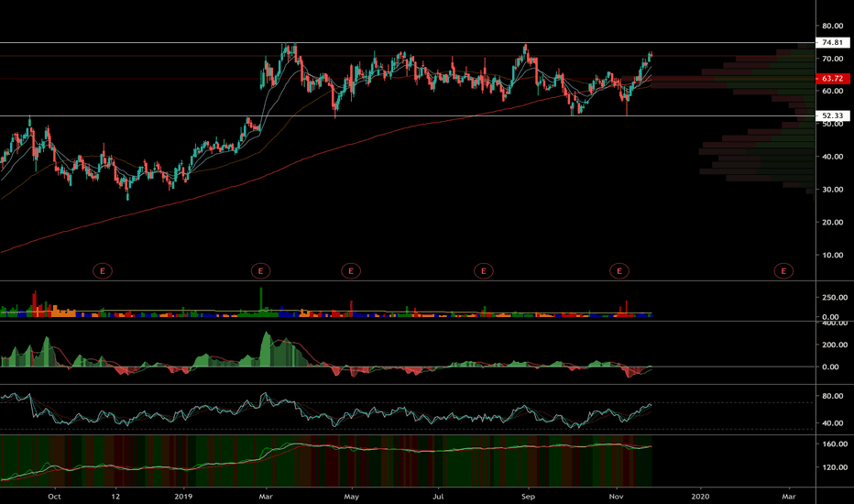Select the white horizontal line at 74.81
Screen dimensions: 854x504
point(408,42)
